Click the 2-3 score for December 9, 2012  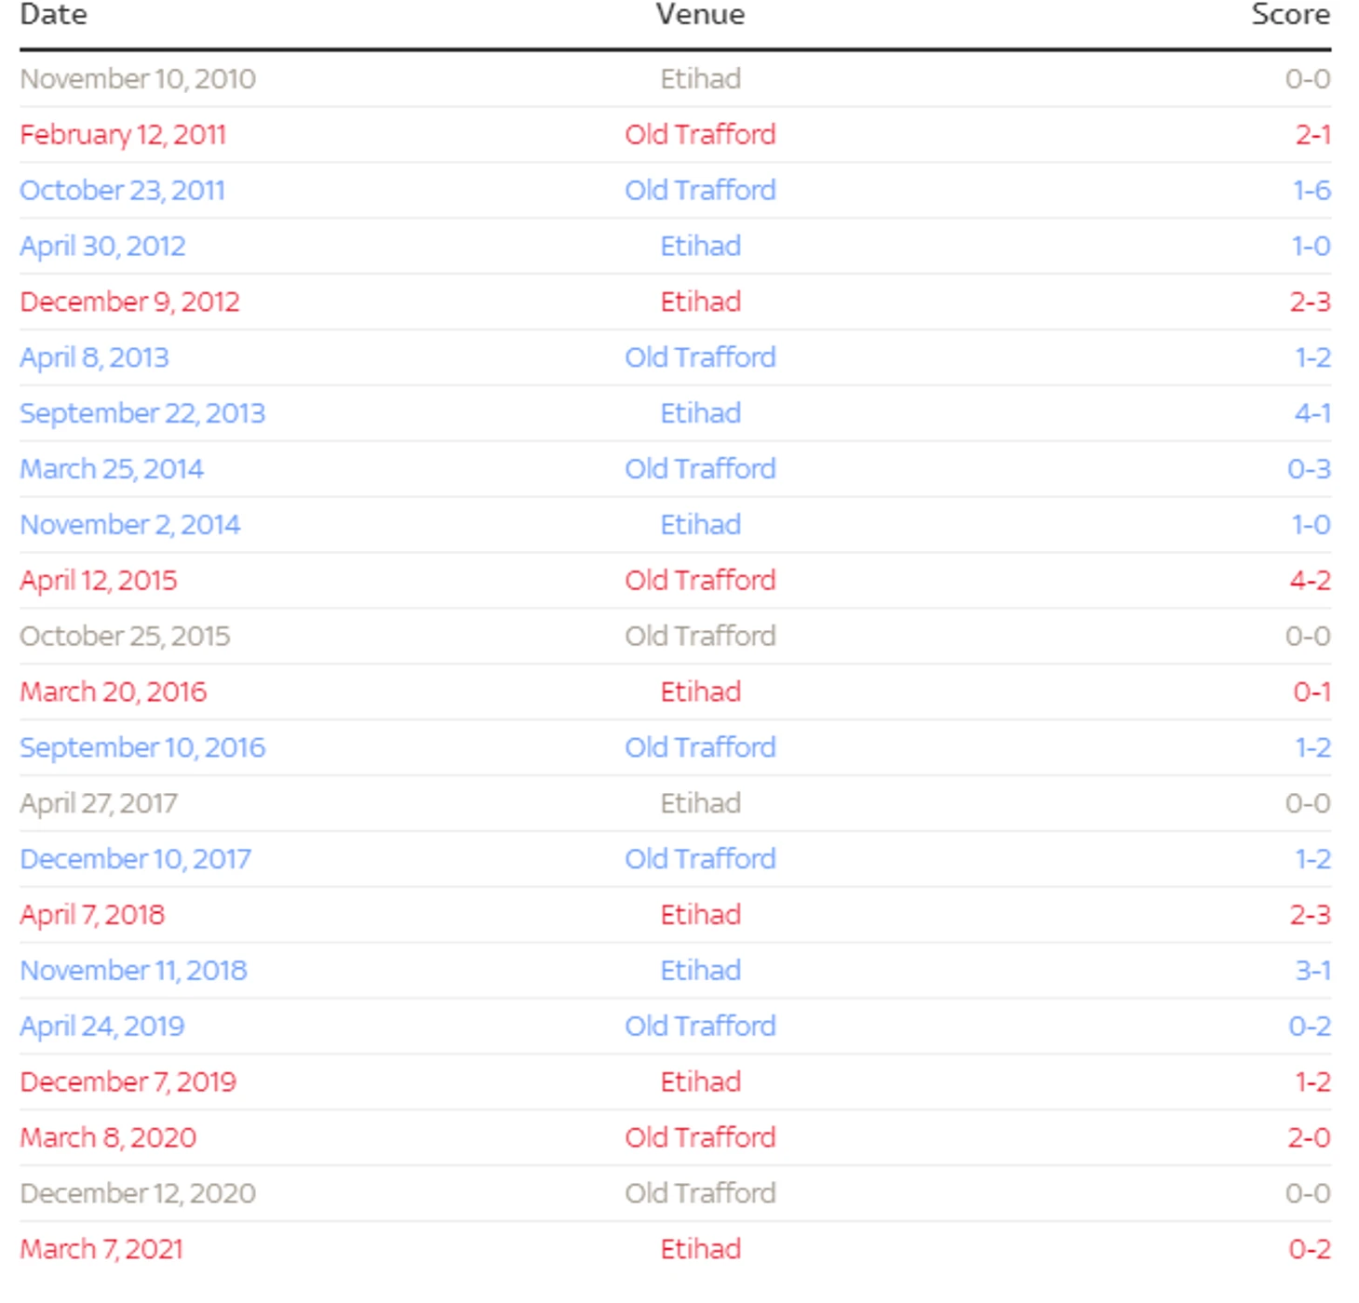coord(1310,302)
